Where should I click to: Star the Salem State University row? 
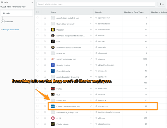tap(45, 24)
